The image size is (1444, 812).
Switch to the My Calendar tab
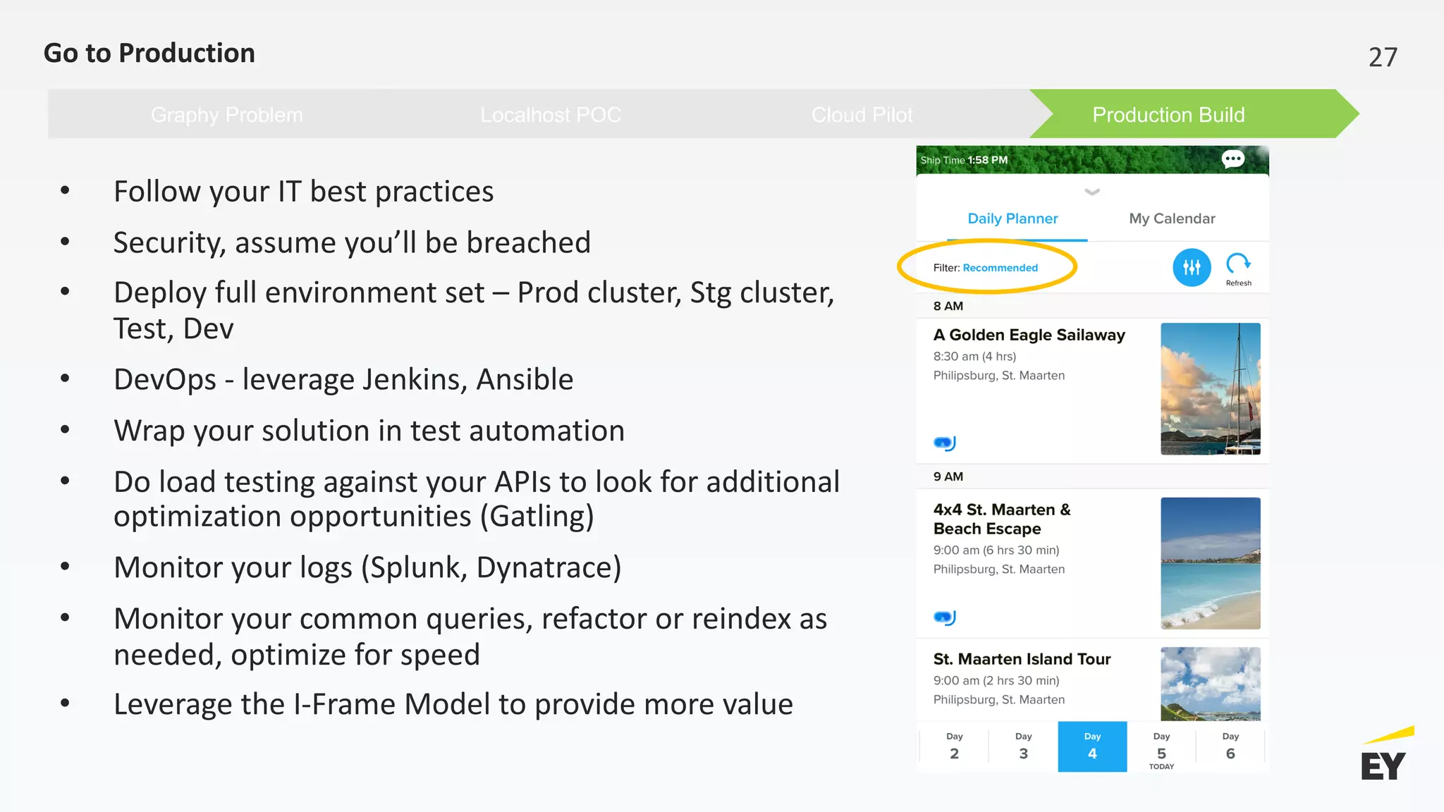[x=1172, y=219]
